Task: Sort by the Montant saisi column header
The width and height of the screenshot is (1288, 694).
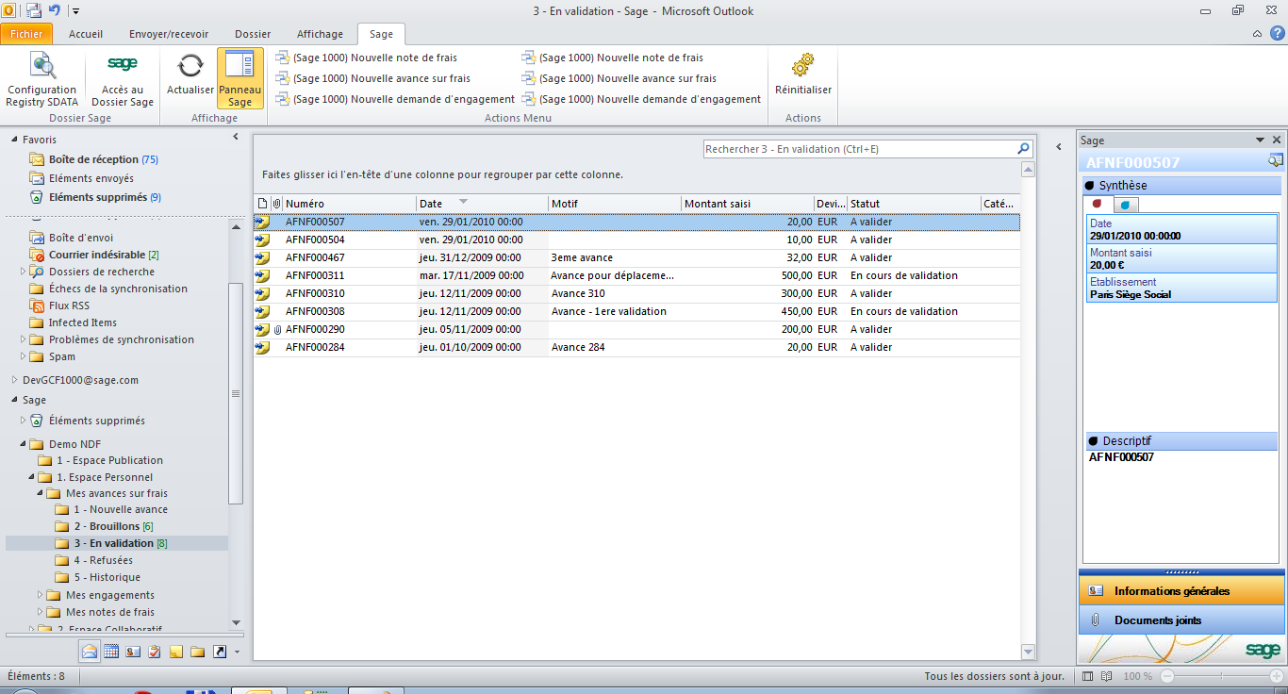Action: (748, 204)
